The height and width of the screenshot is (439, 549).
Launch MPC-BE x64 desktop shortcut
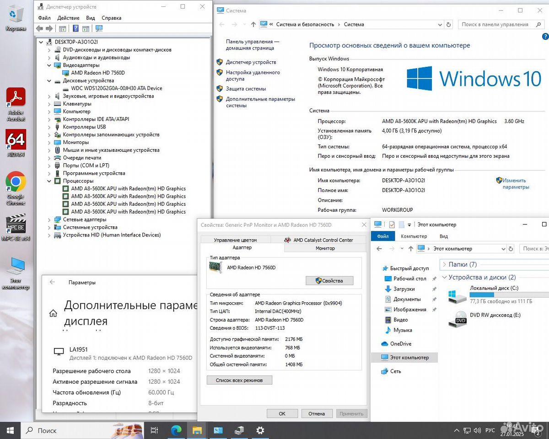click(x=16, y=227)
